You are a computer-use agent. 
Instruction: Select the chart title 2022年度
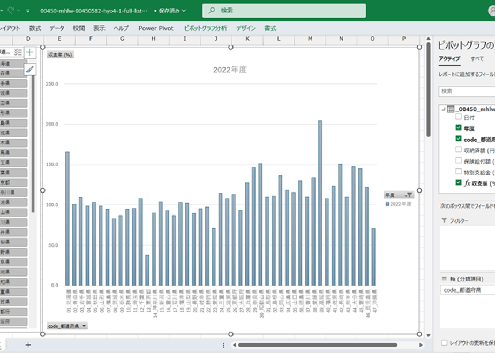click(x=230, y=70)
